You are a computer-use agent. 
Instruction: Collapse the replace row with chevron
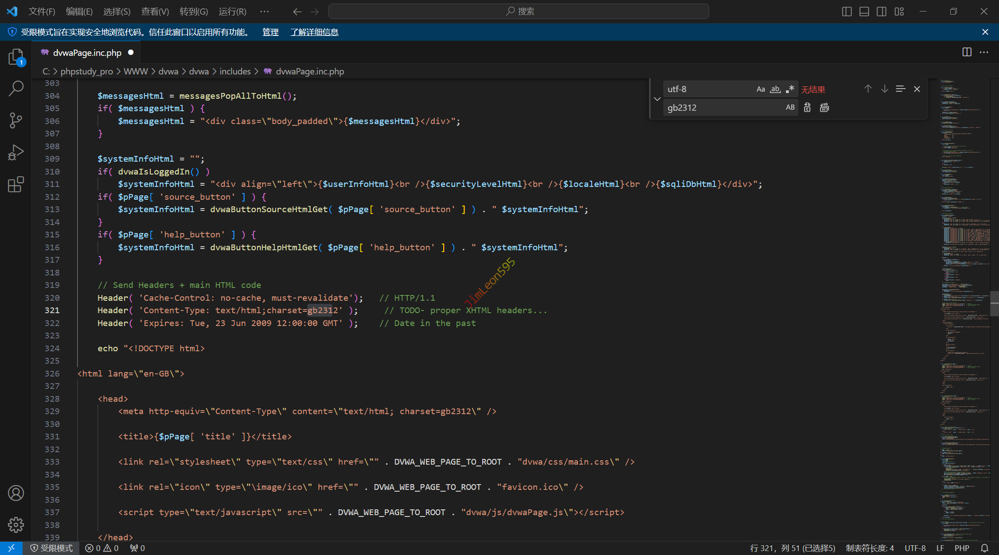(x=657, y=98)
